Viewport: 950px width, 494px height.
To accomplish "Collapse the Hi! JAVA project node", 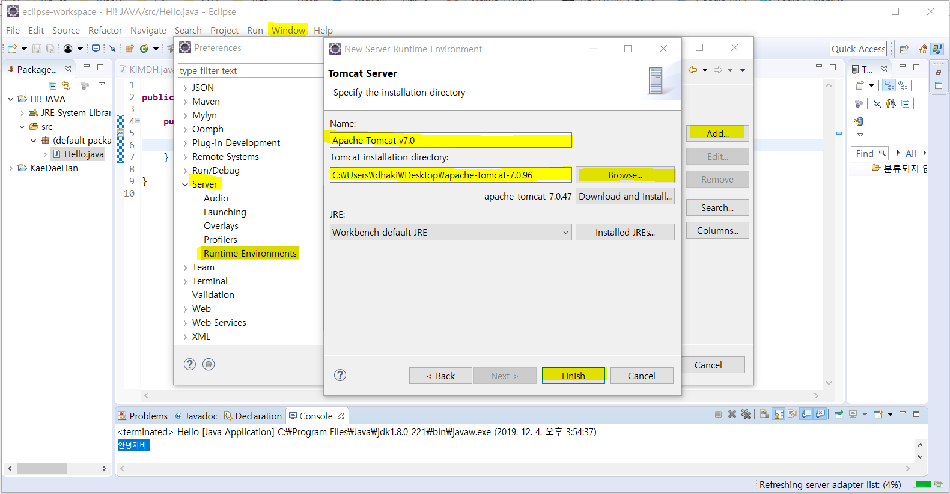I will coord(10,99).
